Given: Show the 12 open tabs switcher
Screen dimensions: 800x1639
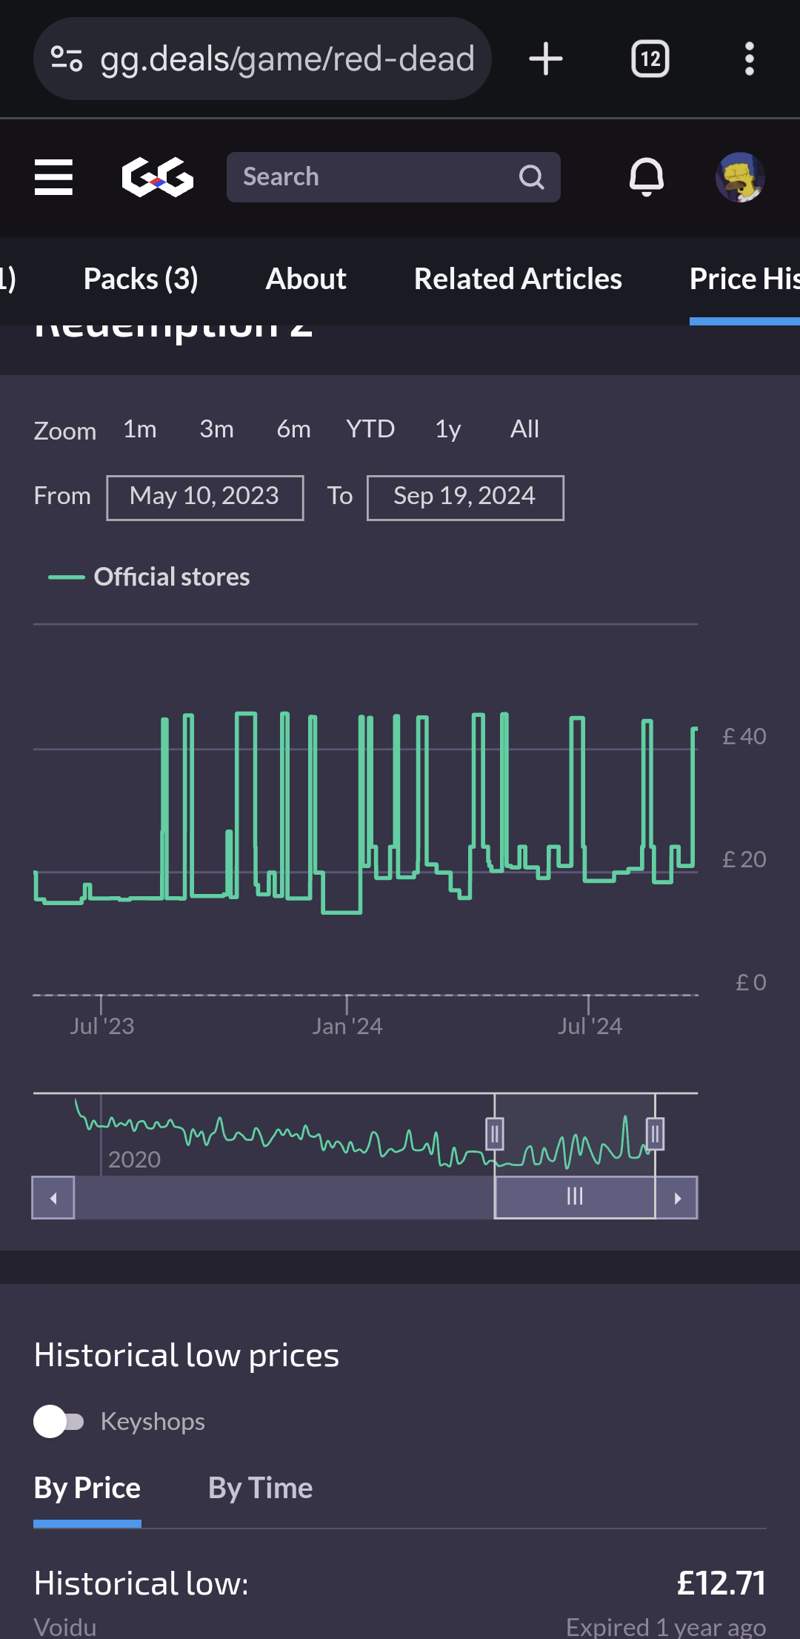Looking at the screenshot, I should click(x=650, y=59).
